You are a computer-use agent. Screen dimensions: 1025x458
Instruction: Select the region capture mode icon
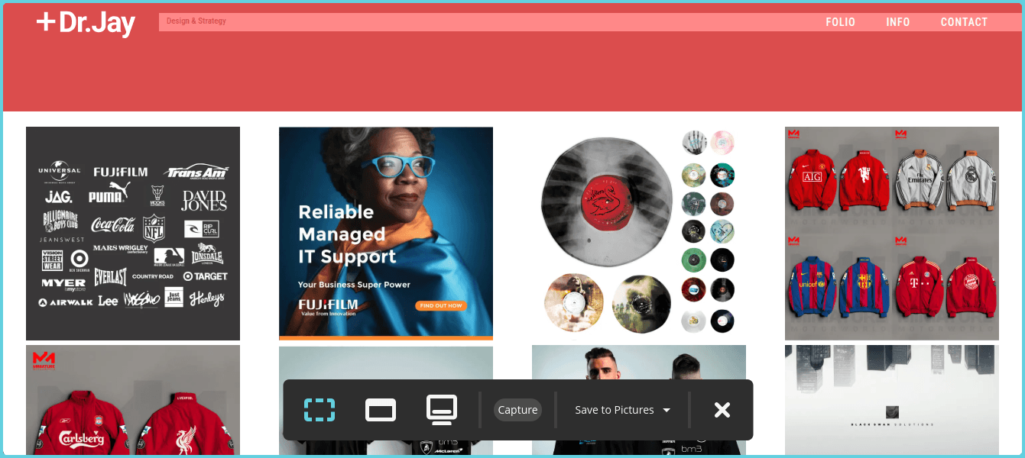320,410
